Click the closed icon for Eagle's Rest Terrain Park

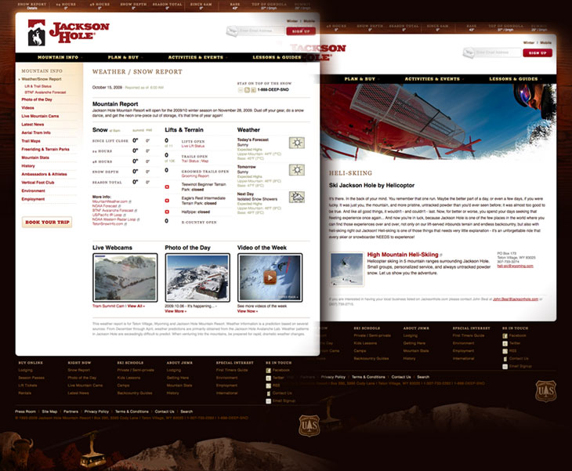tap(167, 201)
